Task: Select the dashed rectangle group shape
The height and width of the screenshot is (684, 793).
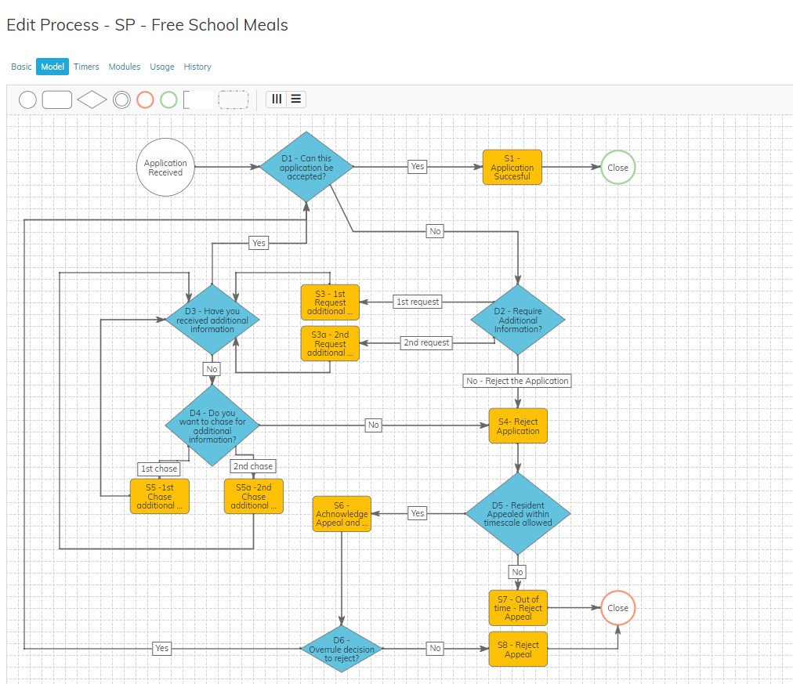Action: pos(234,100)
